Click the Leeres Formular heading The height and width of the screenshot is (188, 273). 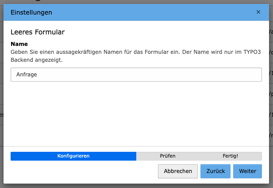coord(38,32)
